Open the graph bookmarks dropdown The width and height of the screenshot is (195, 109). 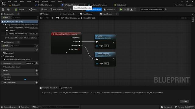pos(42,18)
